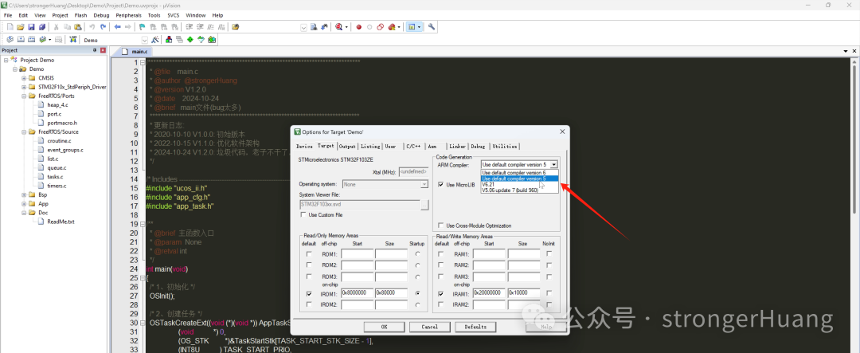The width and height of the screenshot is (860, 353).
Task: Click the OK button in Options dialog
Action: (384, 327)
